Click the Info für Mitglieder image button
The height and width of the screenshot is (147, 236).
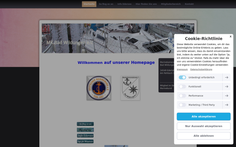[x=85, y=141]
